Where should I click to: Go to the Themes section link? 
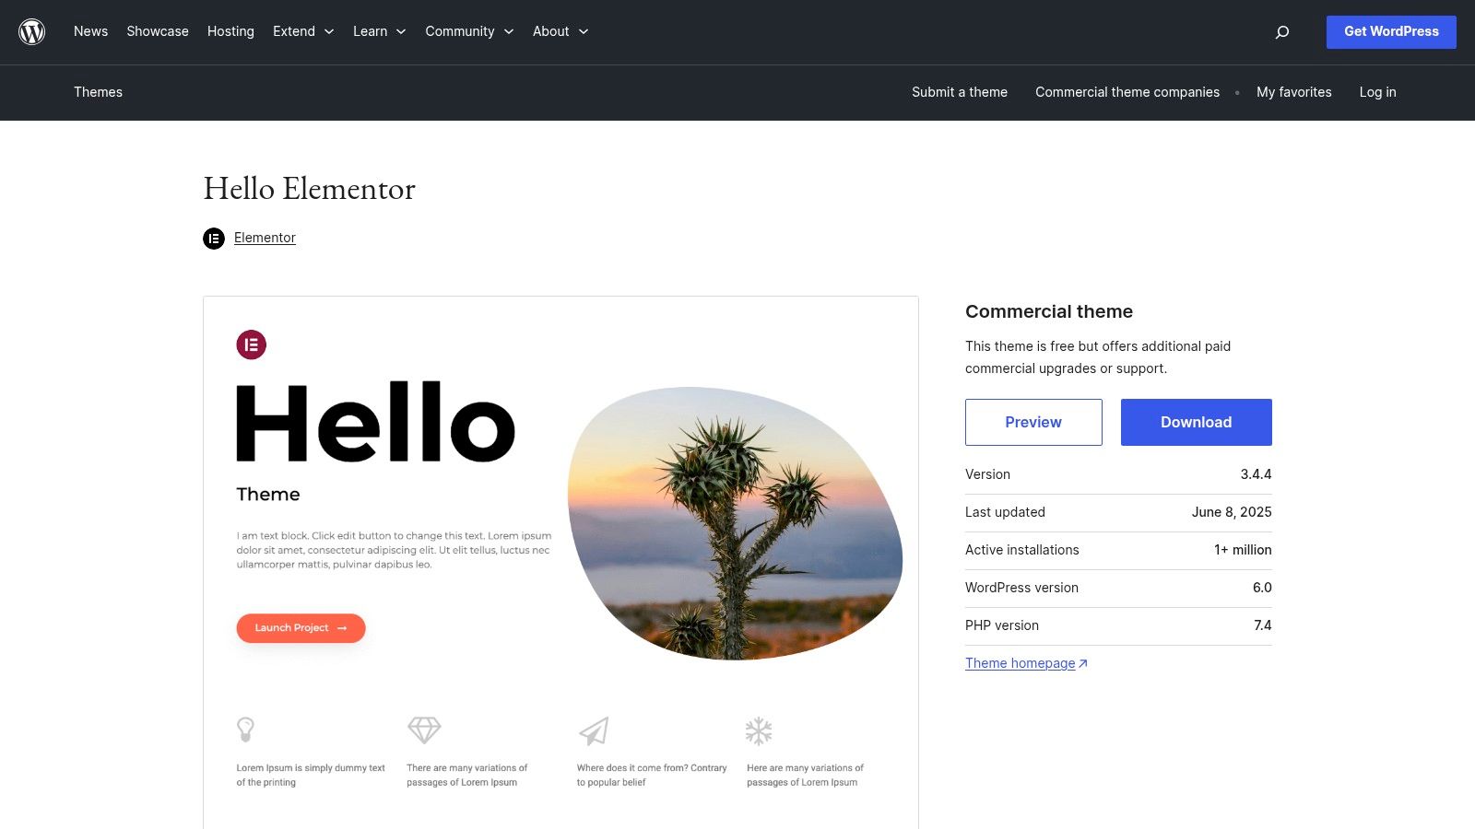click(98, 92)
